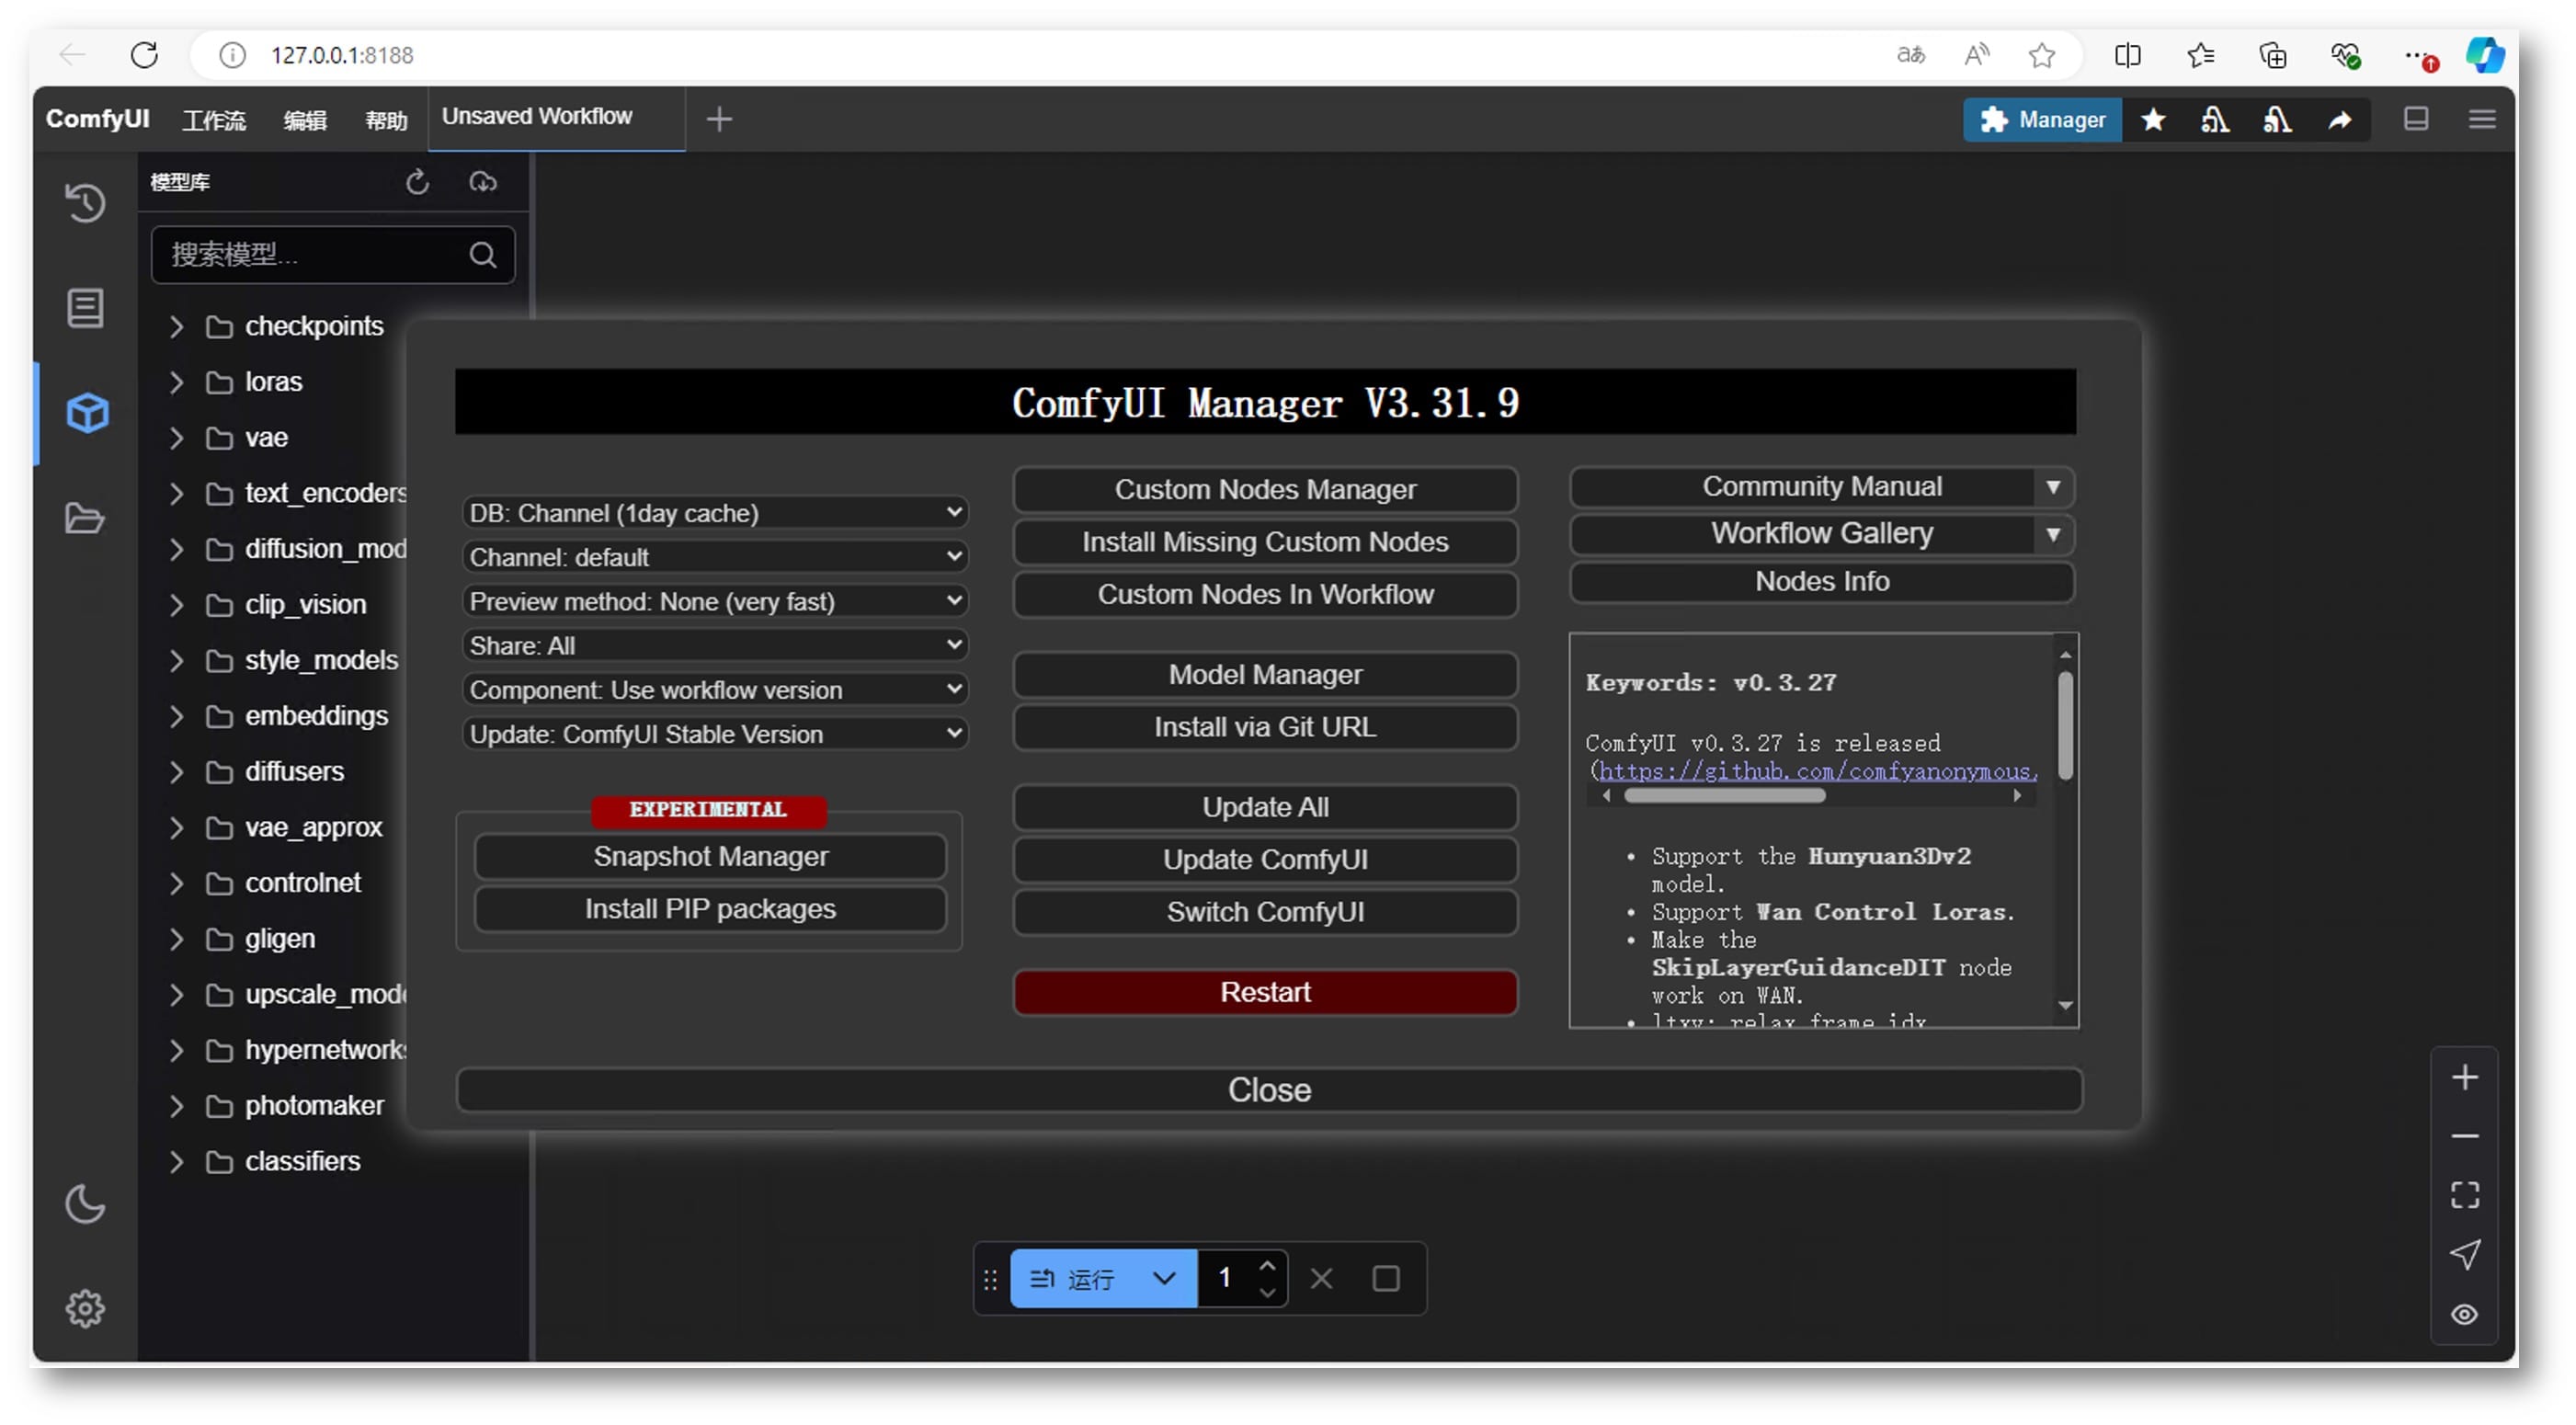Cancel current run with X icon

click(x=1321, y=1278)
